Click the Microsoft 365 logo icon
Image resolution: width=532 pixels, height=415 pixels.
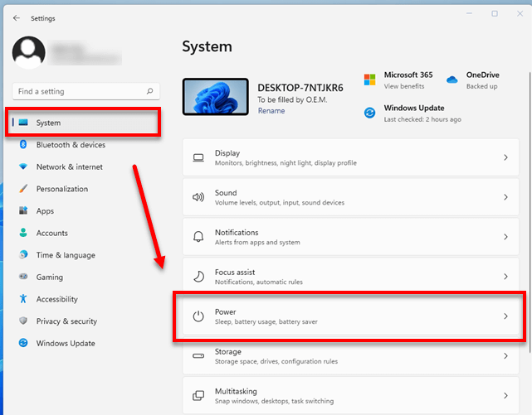point(369,80)
